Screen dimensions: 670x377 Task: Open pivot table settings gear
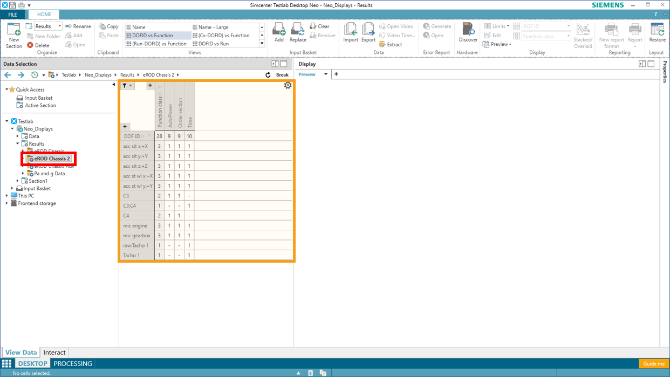coord(288,86)
